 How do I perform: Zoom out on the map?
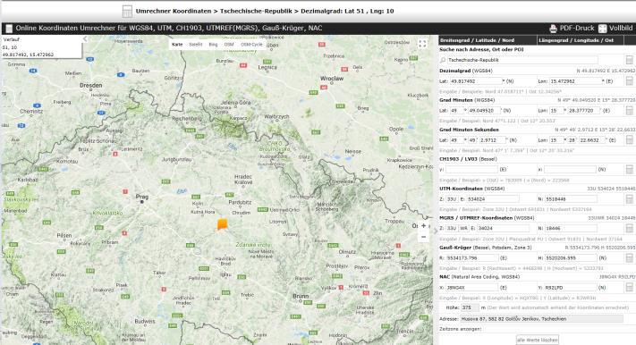[x=423, y=237]
